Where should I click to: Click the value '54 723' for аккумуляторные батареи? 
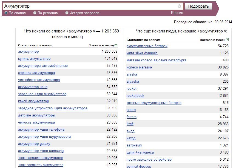coord(223,46)
